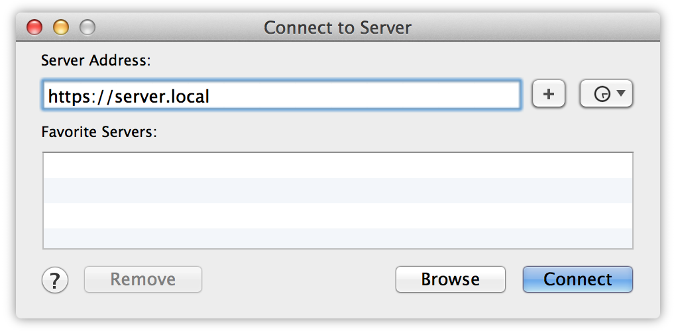Click the Remove button
676x331 pixels.
pos(143,279)
